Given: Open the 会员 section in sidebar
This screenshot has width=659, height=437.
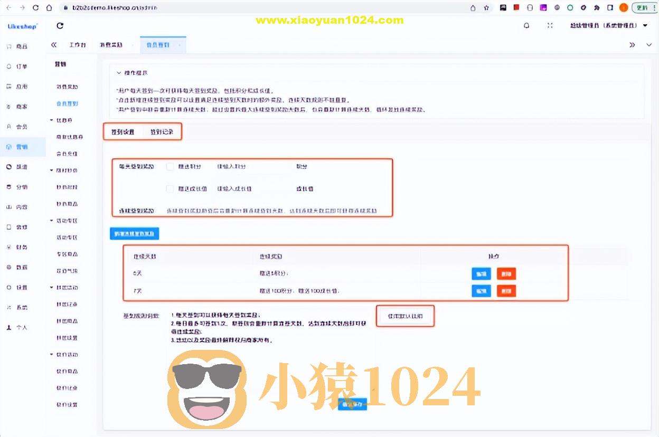Looking at the screenshot, I should point(21,127).
